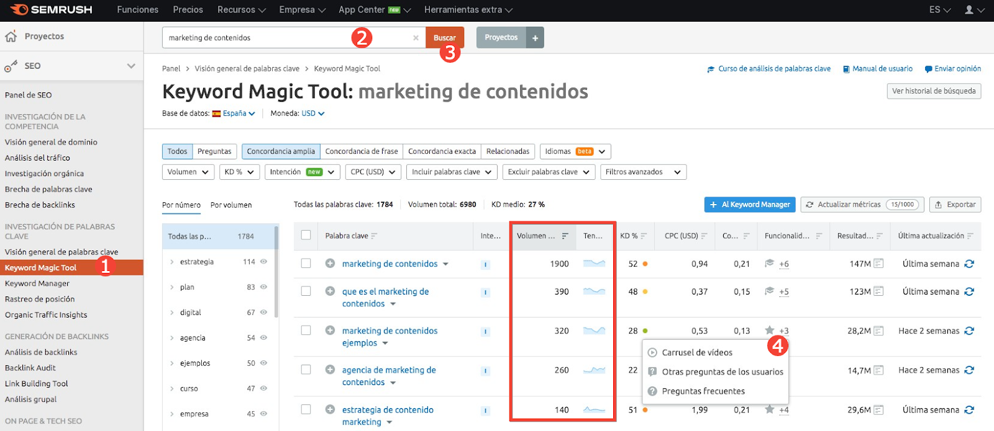Viewport: 994px width, 431px height.
Task: Clear the search field with X icon
Action: [x=416, y=38]
